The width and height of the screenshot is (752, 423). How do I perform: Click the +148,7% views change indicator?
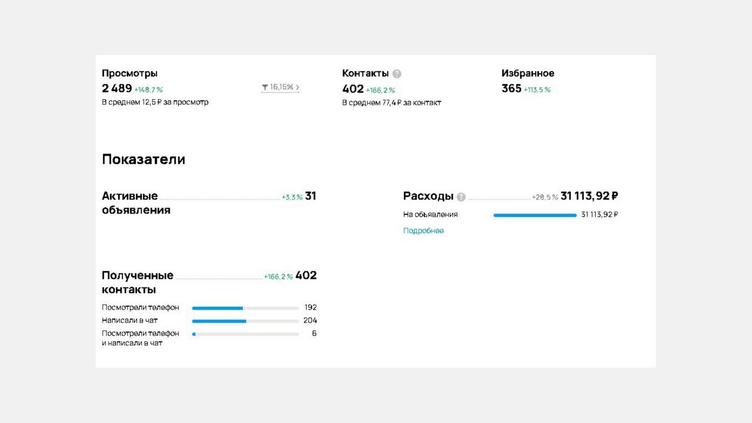pyautogui.click(x=148, y=90)
